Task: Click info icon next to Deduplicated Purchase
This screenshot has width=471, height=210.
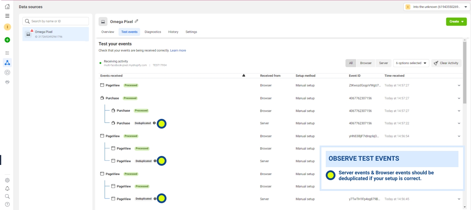Action: pyautogui.click(x=154, y=123)
